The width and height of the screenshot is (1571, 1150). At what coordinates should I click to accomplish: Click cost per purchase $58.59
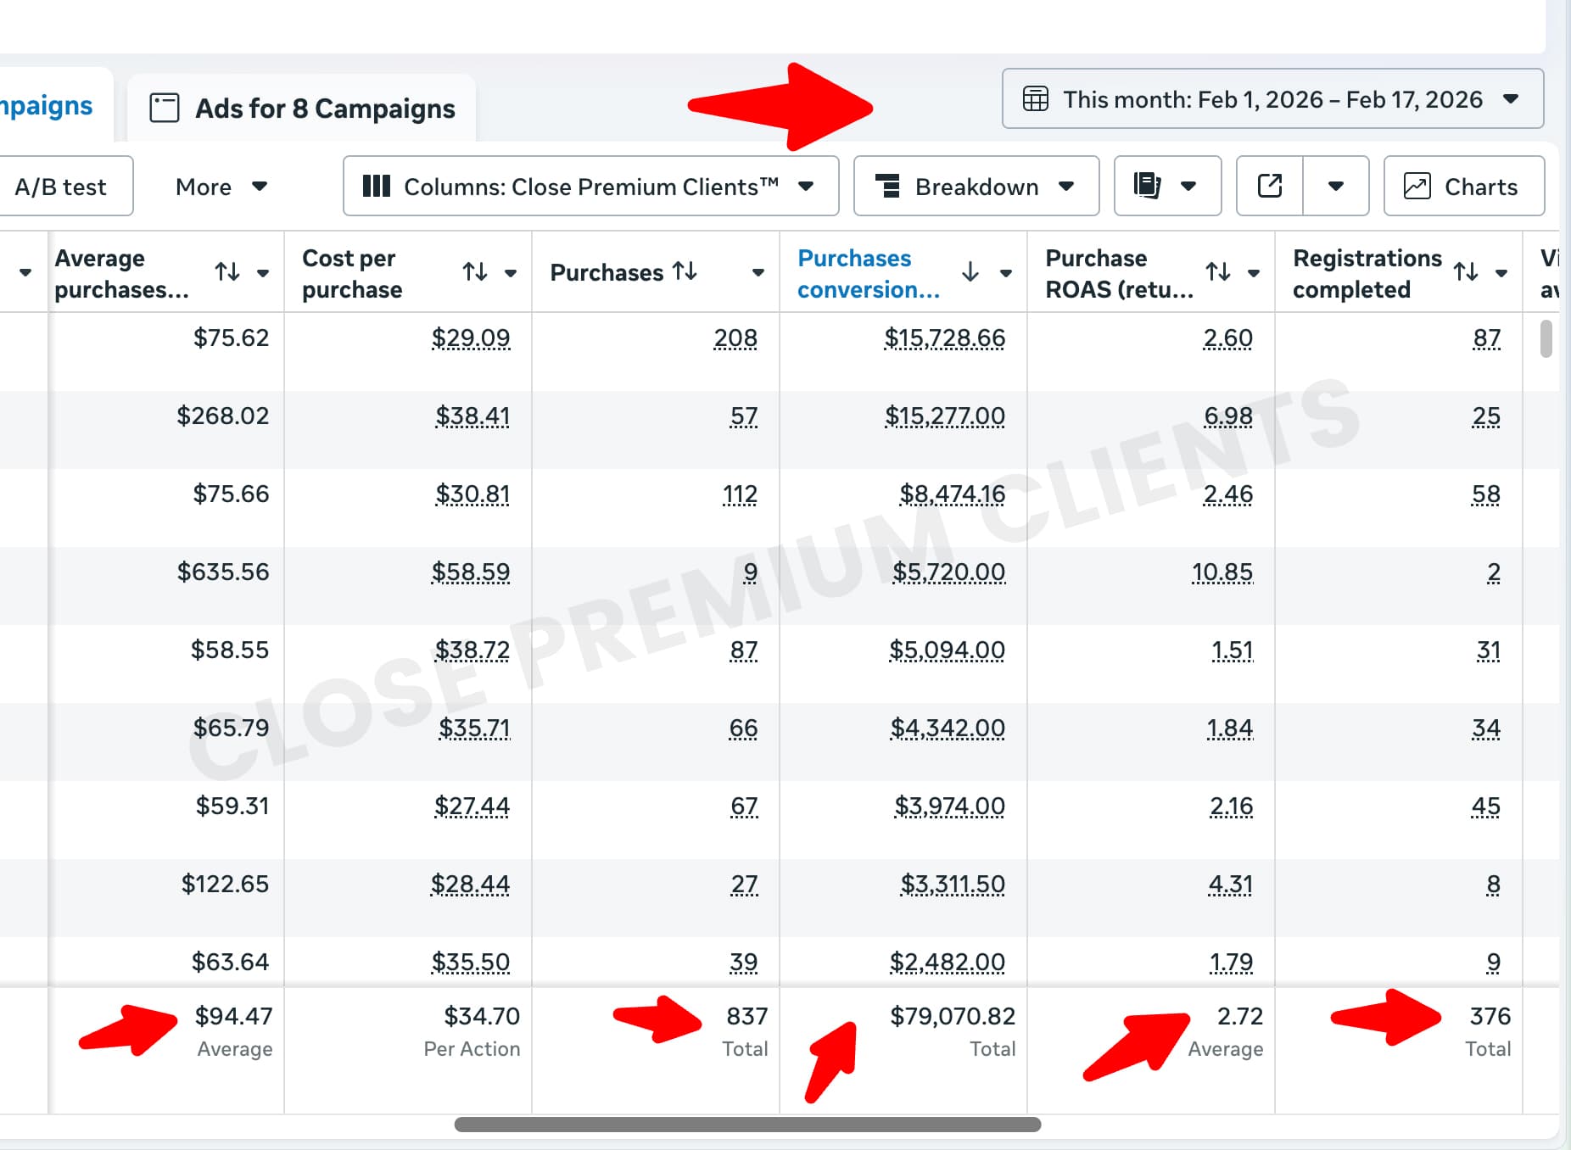point(471,572)
